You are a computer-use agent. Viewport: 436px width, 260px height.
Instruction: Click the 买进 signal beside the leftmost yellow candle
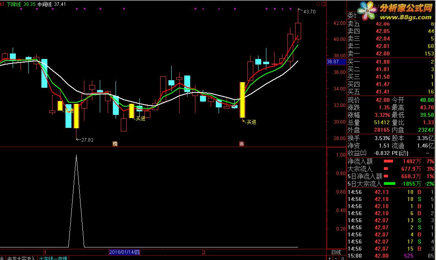coord(69,111)
